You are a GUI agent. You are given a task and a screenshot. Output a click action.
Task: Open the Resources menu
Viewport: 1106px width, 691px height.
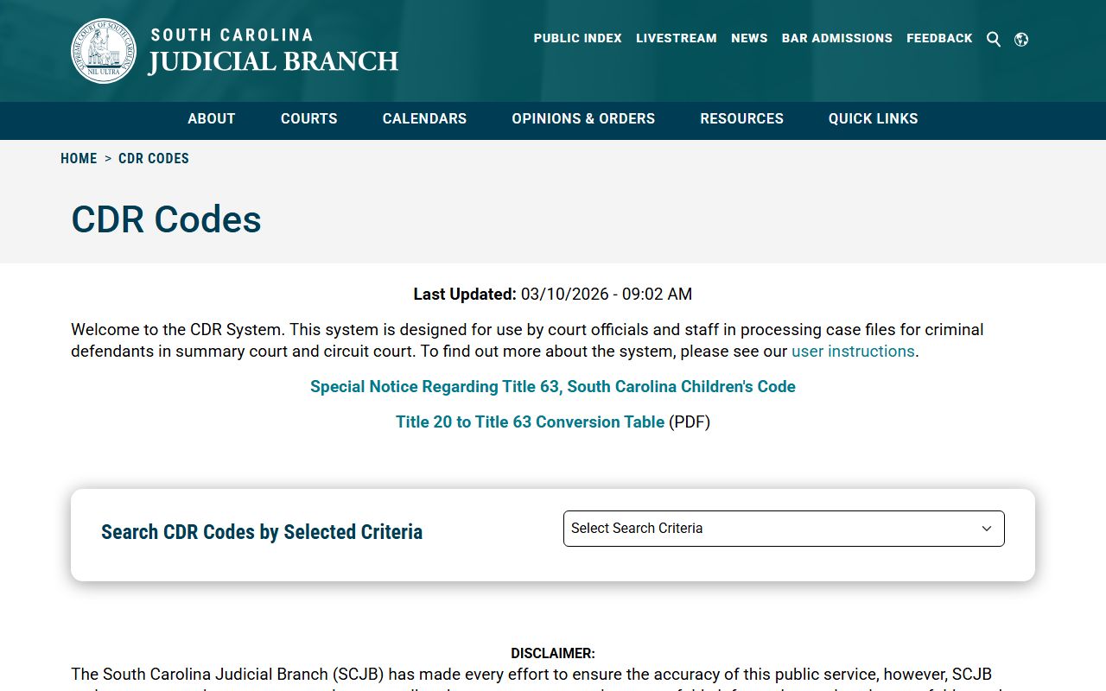pos(742,119)
